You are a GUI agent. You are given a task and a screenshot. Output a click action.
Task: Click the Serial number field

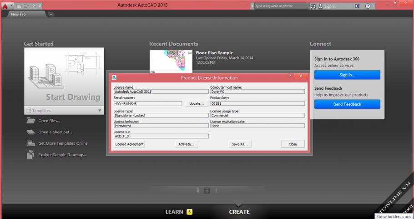click(148, 104)
